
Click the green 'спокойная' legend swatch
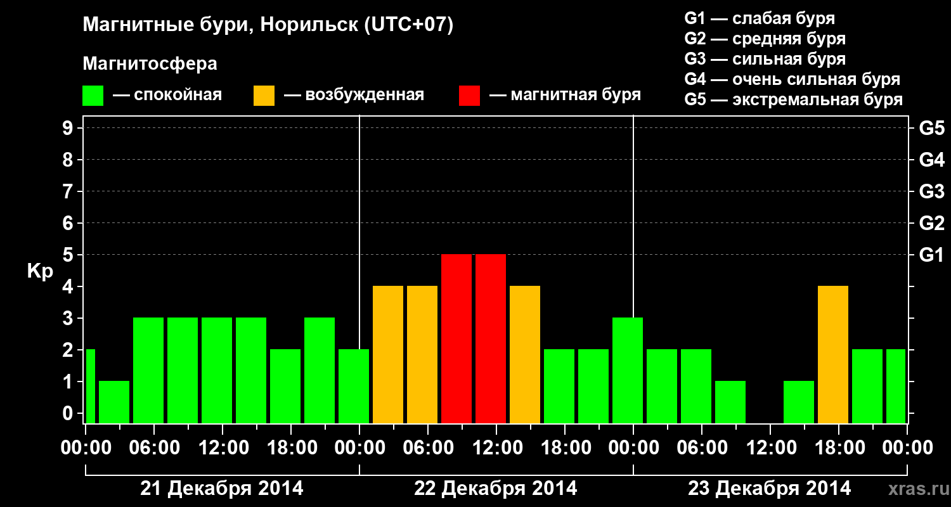tap(93, 96)
